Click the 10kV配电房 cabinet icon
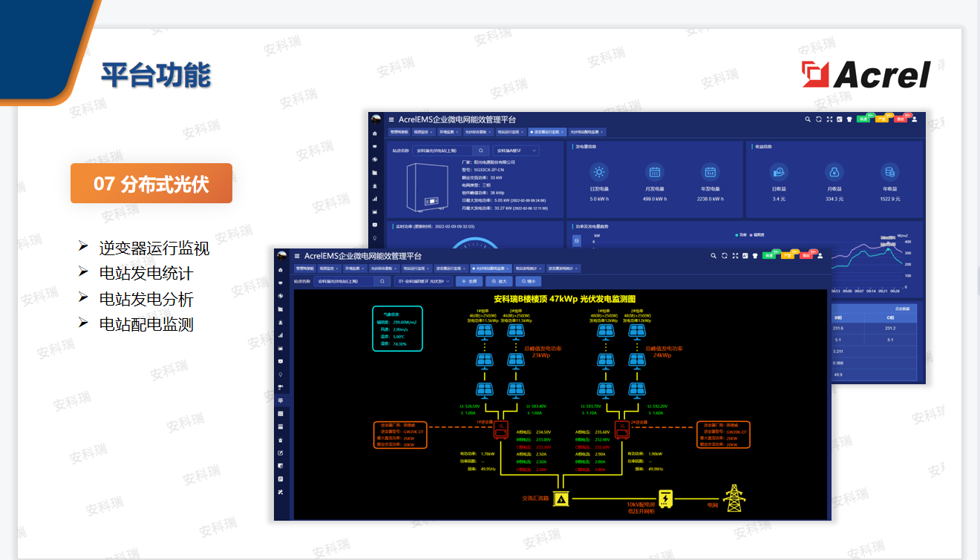The image size is (980, 560). [666, 498]
